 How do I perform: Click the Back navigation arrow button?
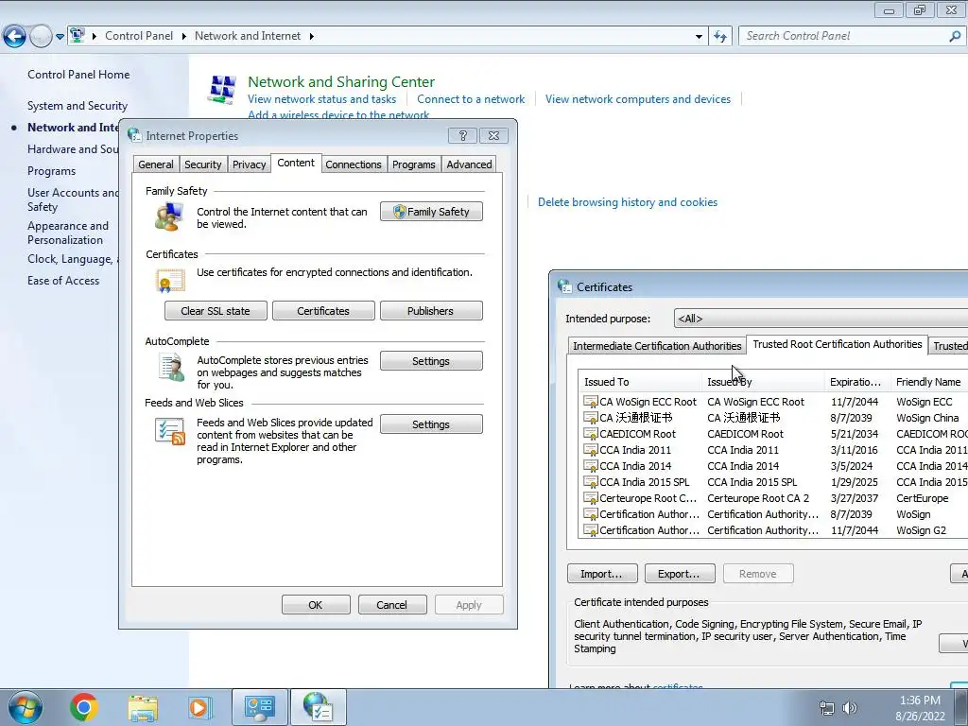click(15, 37)
